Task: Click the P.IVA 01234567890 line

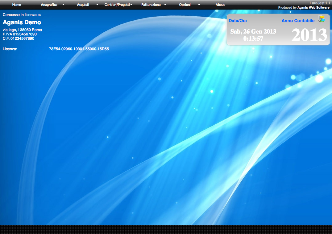Action: tap(20, 34)
